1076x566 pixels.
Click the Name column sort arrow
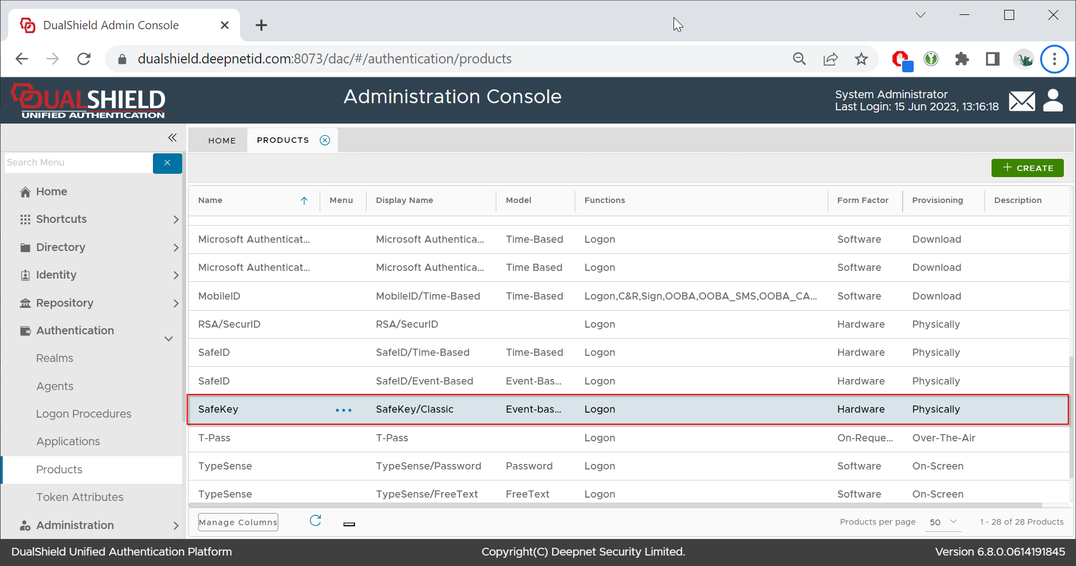(304, 201)
